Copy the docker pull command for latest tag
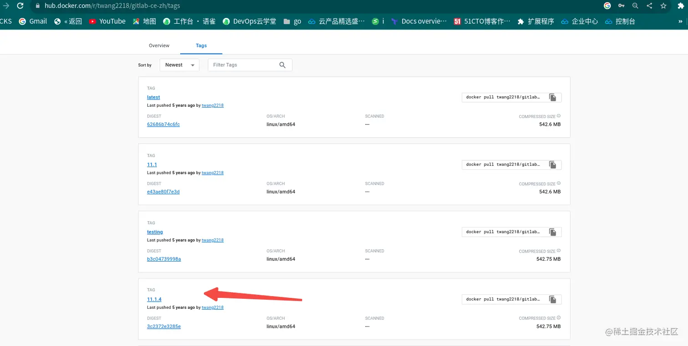Screen dimensions: 688x346 pyautogui.click(x=552, y=97)
